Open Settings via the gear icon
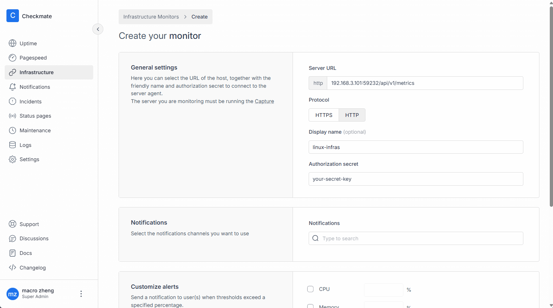Image resolution: width=553 pixels, height=308 pixels. [13, 159]
